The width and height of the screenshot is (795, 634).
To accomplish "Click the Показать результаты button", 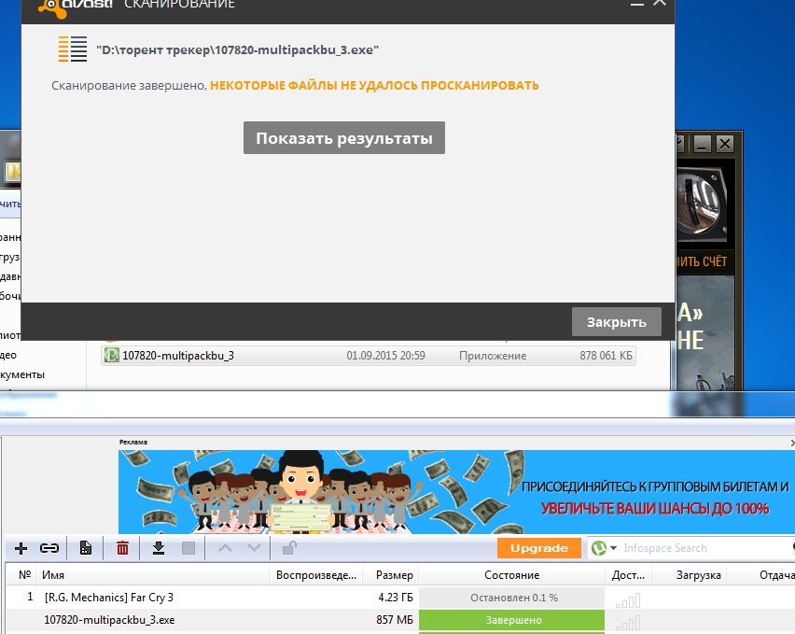I will pyautogui.click(x=344, y=138).
